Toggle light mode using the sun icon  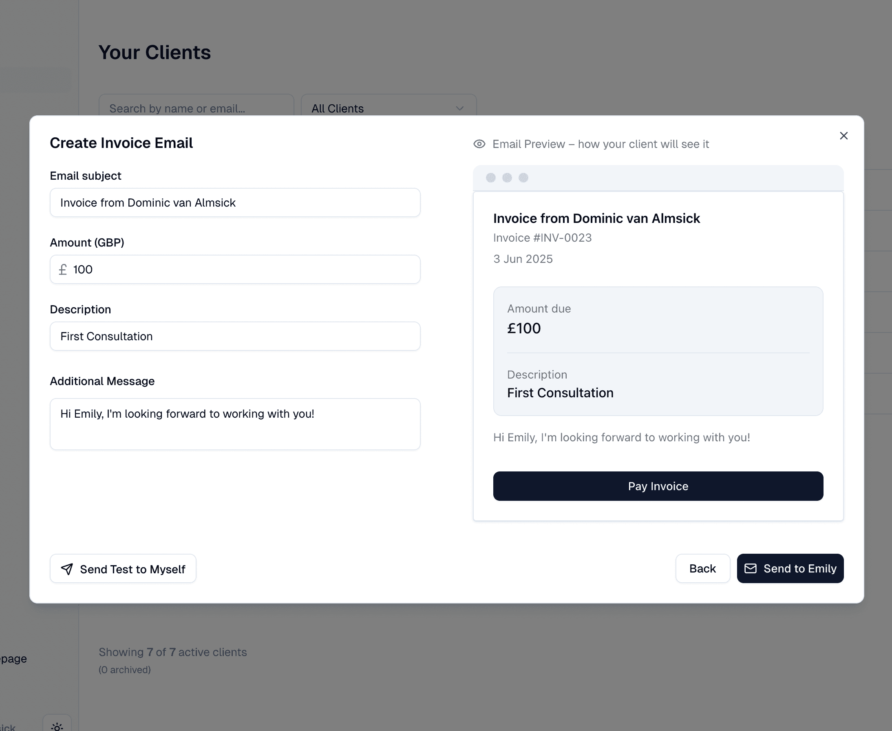tap(57, 725)
